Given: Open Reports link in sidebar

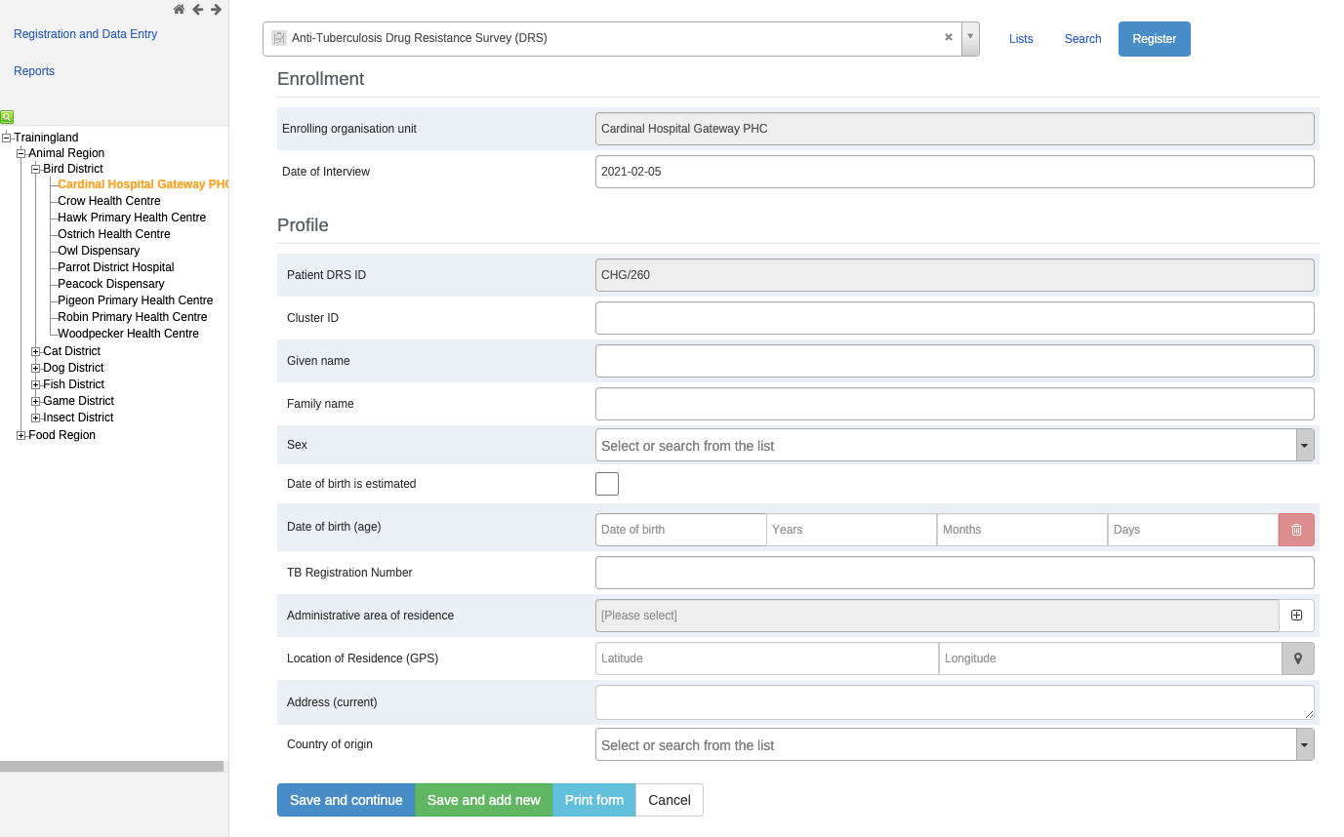Looking at the screenshot, I should (34, 71).
